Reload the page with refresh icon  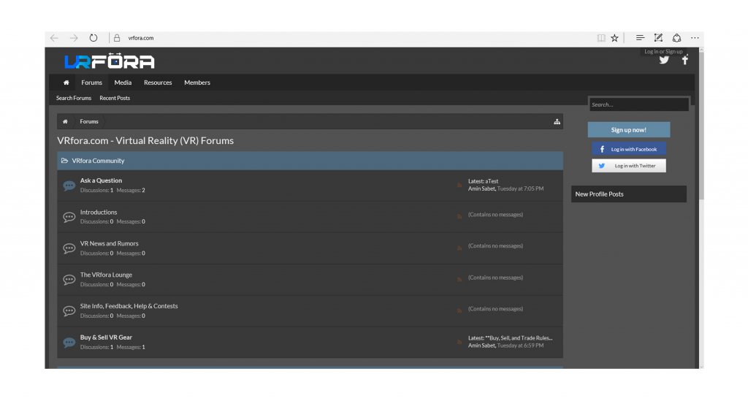tap(93, 38)
